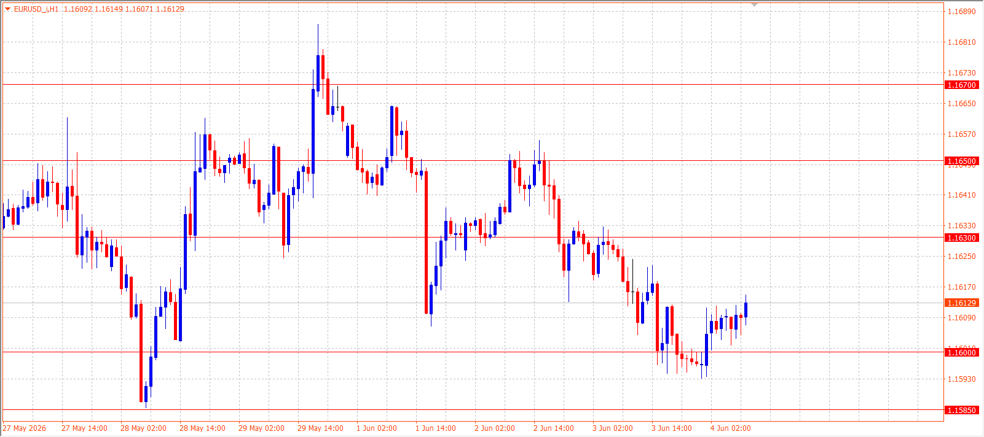Click the latest blue candle at the chart's end
The height and width of the screenshot is (437, 984).
coord(746,310)
